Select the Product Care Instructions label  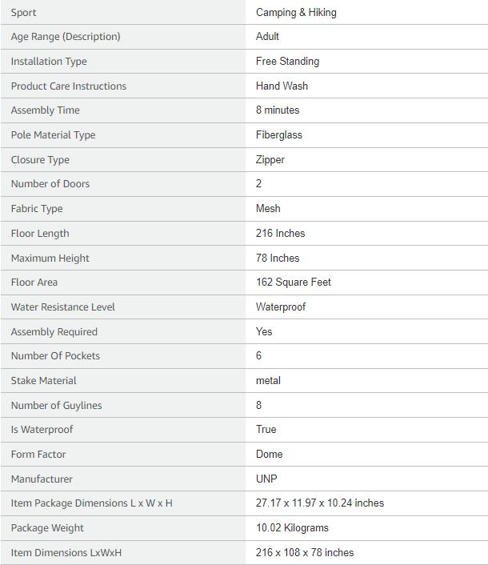tap(68, 86)
